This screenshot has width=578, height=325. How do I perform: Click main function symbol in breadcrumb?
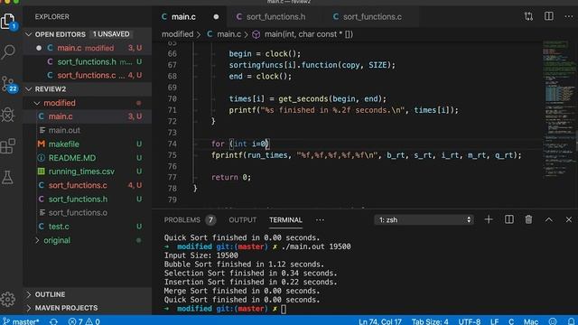[303, 34]
